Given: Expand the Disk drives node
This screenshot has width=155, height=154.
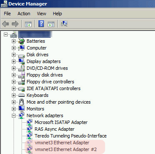Looking at the screenshot, I should pos(14,55).
